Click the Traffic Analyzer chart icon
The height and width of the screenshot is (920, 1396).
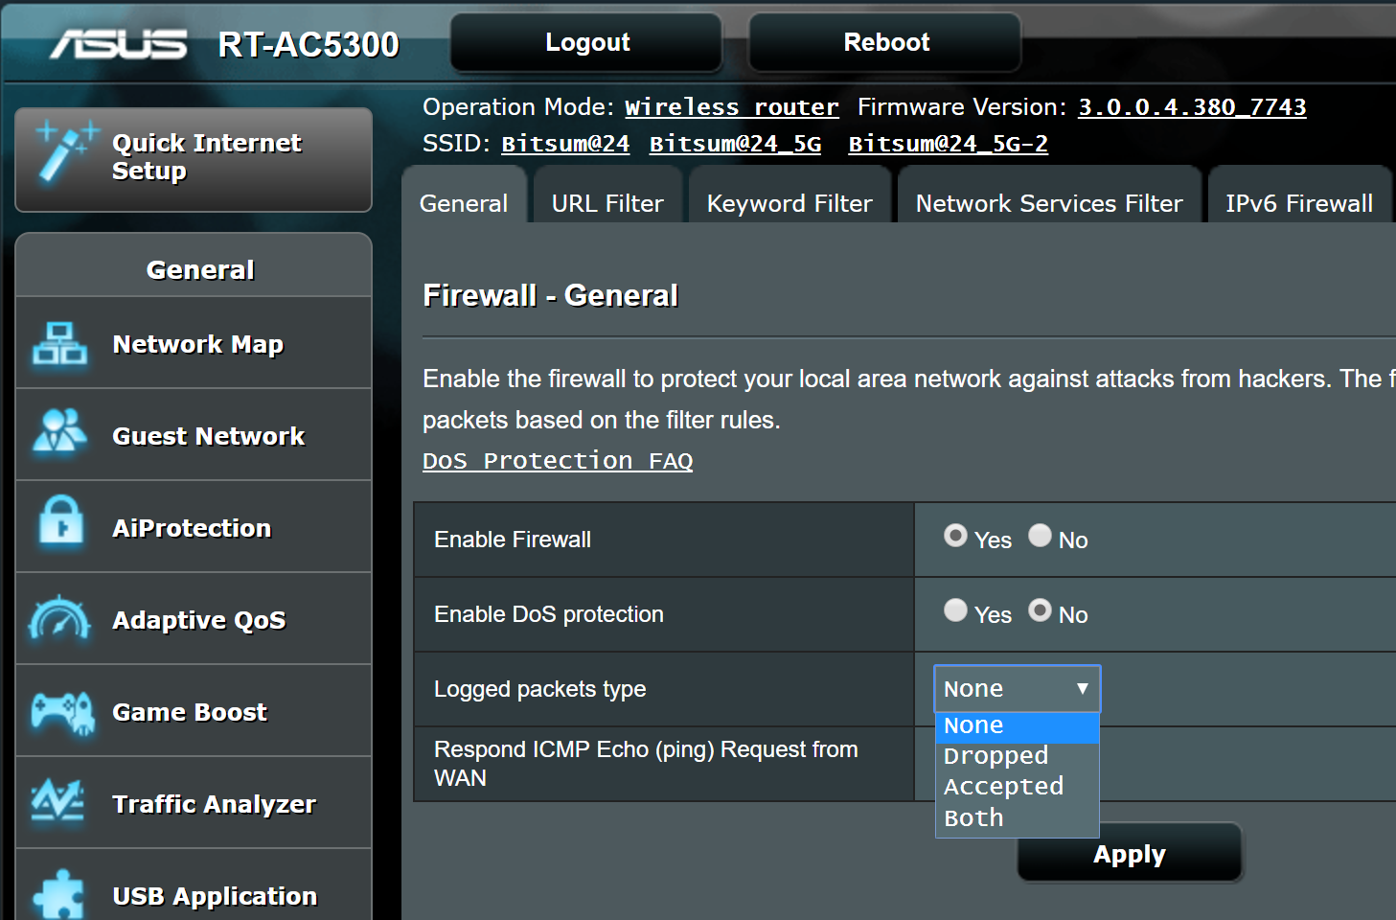pyautogui.click(x=57, y=801)
